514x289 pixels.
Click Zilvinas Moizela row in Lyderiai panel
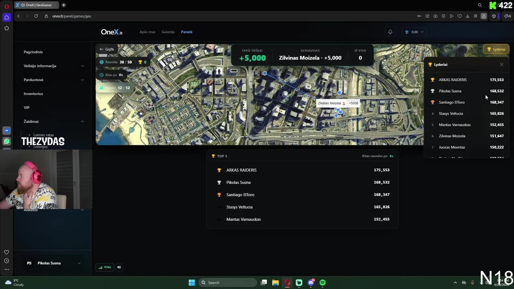pyautogui.click(x=467, y=136)
